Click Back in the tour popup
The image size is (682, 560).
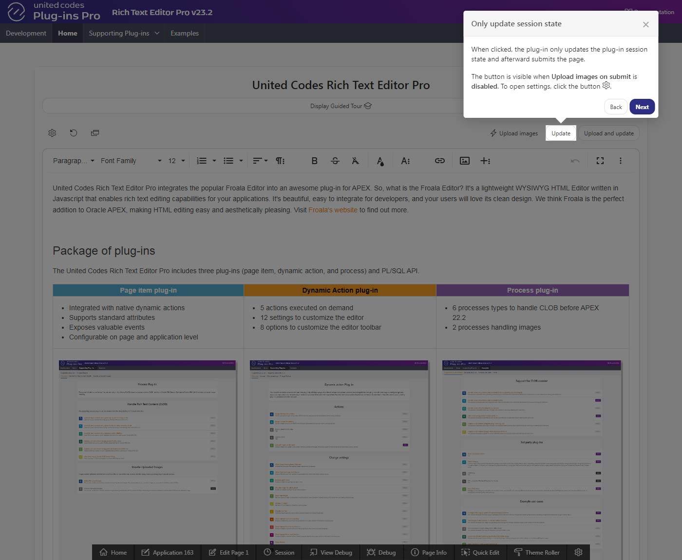[616, 107]
